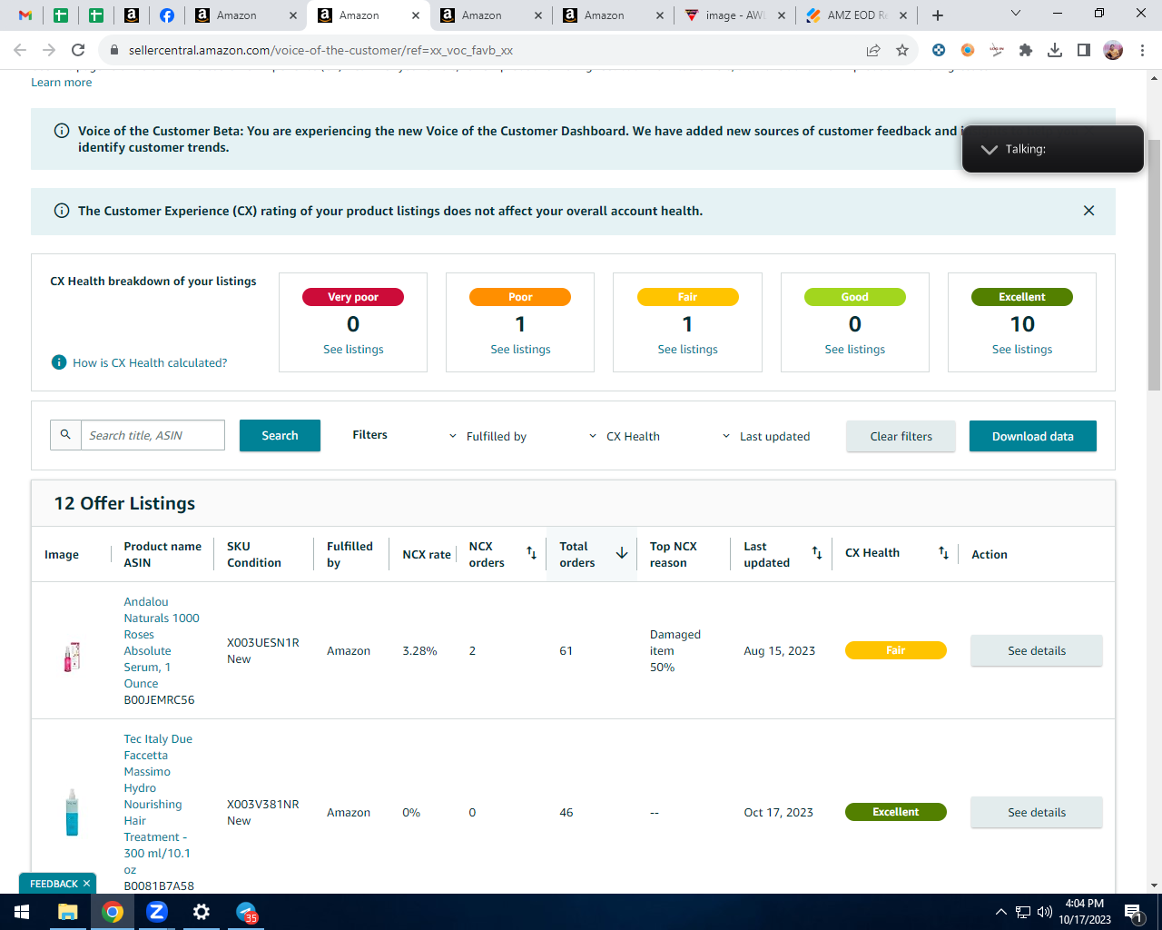See listings under Excellent
The width and height of the screenshot is (1162, 930).
coord(1022,349)
